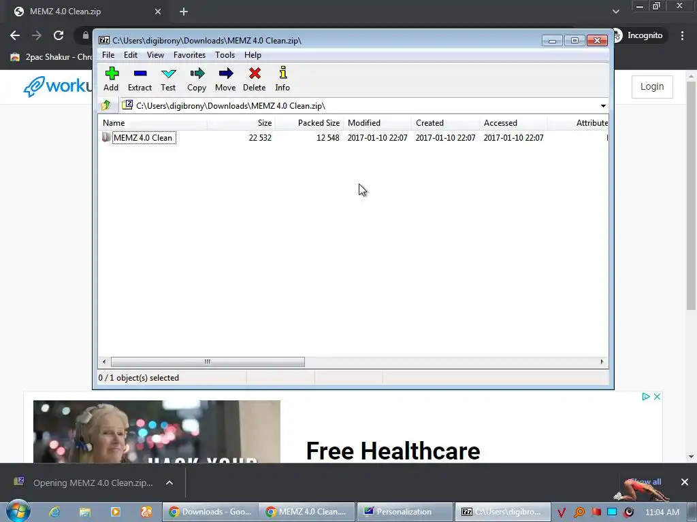The height and width of the screenshot is (522, 697).
Task: Close the Free Healthcare ad
Action: (x=657, y=396)
